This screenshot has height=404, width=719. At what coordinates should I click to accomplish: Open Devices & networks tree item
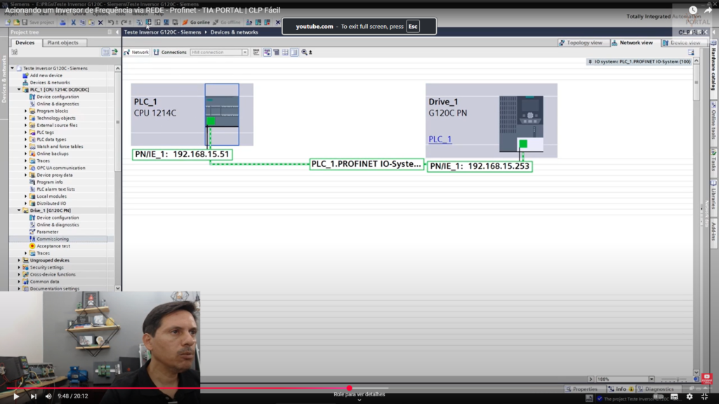click(50, 83)
